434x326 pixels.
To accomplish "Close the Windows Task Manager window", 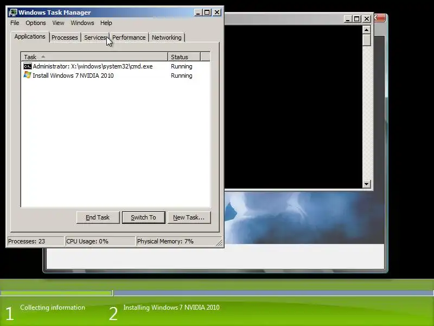I will click(217, 12).
